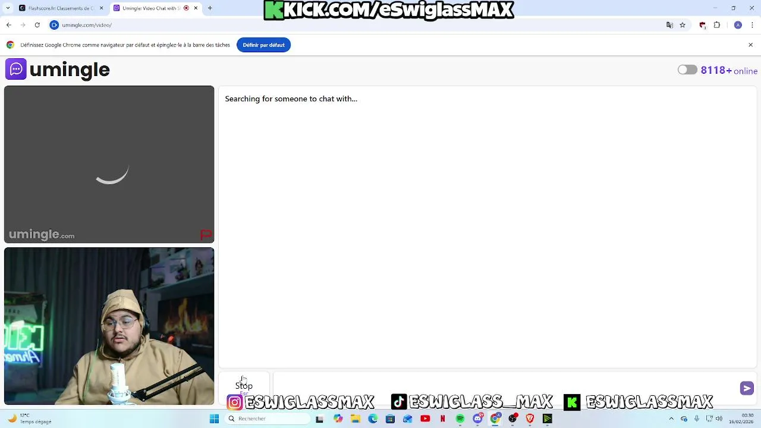Open Spotify from the taskbar
The height and width of the screenshot is (428, 761).
460,418
